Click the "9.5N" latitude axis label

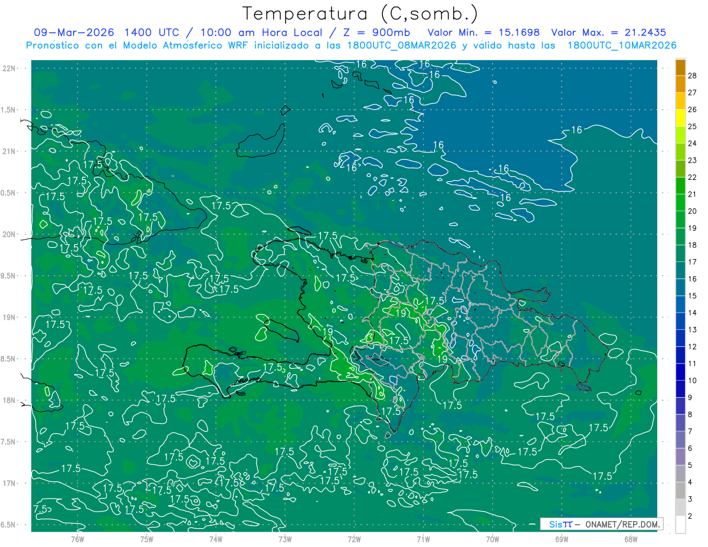(8, 276)
